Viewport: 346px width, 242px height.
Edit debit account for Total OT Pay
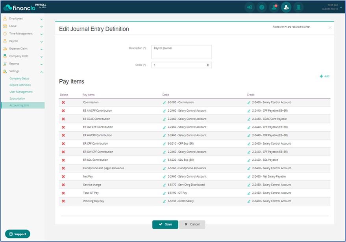(x=165, y=193)
